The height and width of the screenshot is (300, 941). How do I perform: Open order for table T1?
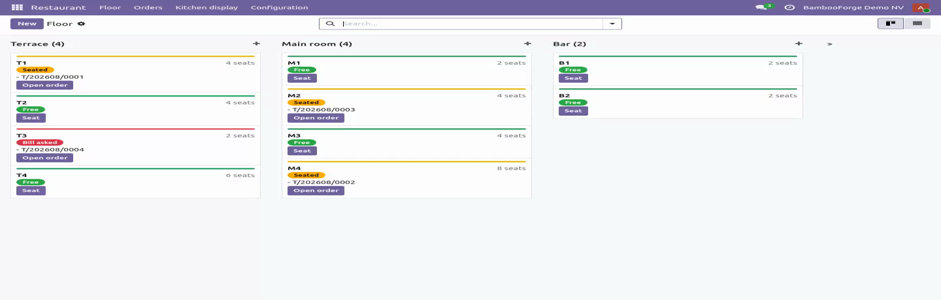44,85
